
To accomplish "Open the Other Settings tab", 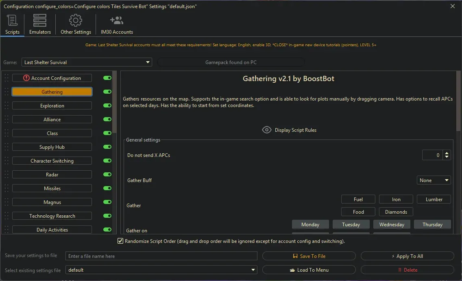I will tap(76, 25).
